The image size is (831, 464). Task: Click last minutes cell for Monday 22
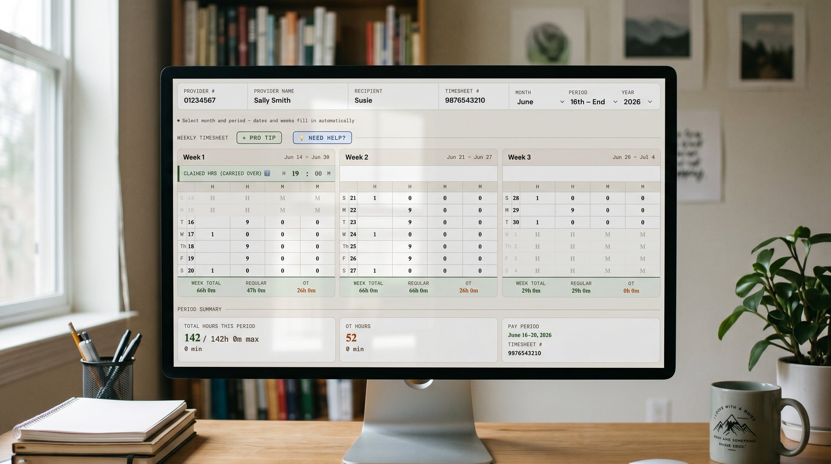point(480,210)
